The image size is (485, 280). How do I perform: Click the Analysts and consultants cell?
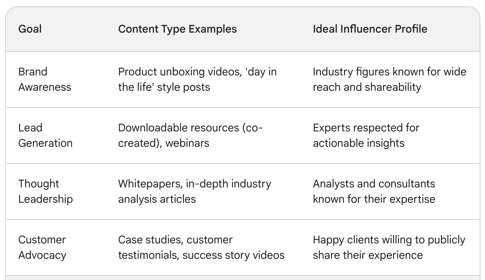click(374, 191)
